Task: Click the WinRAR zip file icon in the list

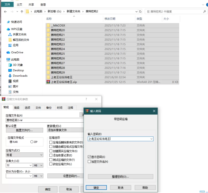Action: pyautogui.click(x=48, y=82)
